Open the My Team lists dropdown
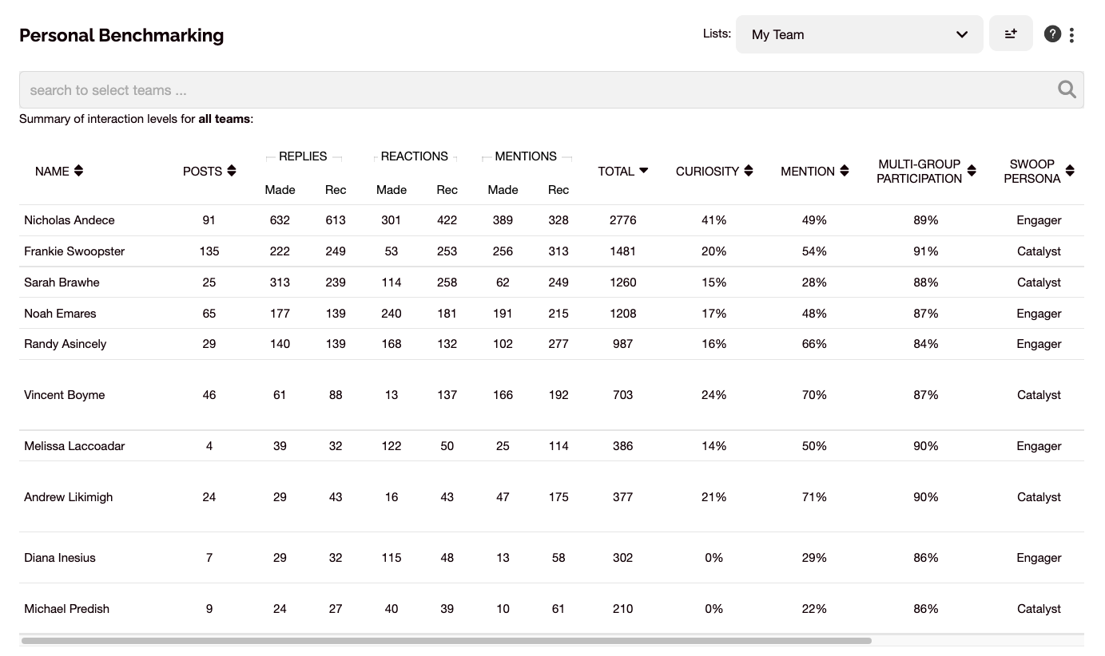1105x656 pixels. [860, 34]
